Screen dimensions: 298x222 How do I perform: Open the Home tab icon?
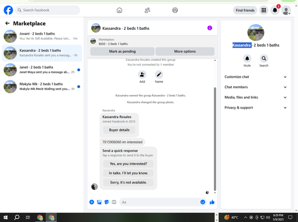pyautogui.click(x=119, y=10)
